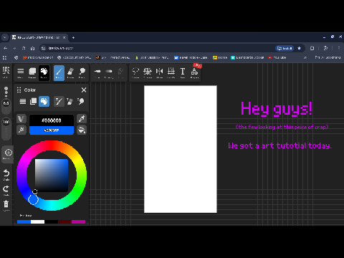Click the Install app button in address bar
The image size is (344, 258).
coord(285,48)
